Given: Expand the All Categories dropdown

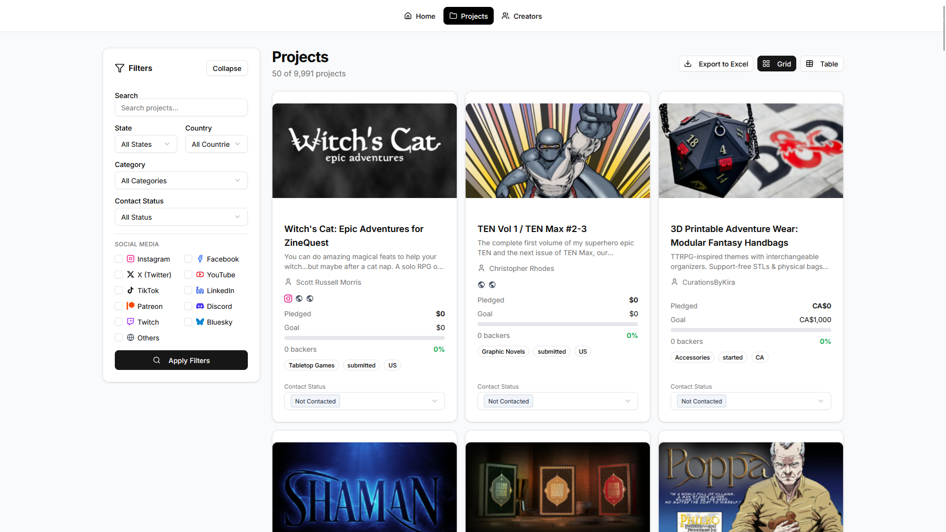Looking at the screenshot, I should [x=181, y=180].
